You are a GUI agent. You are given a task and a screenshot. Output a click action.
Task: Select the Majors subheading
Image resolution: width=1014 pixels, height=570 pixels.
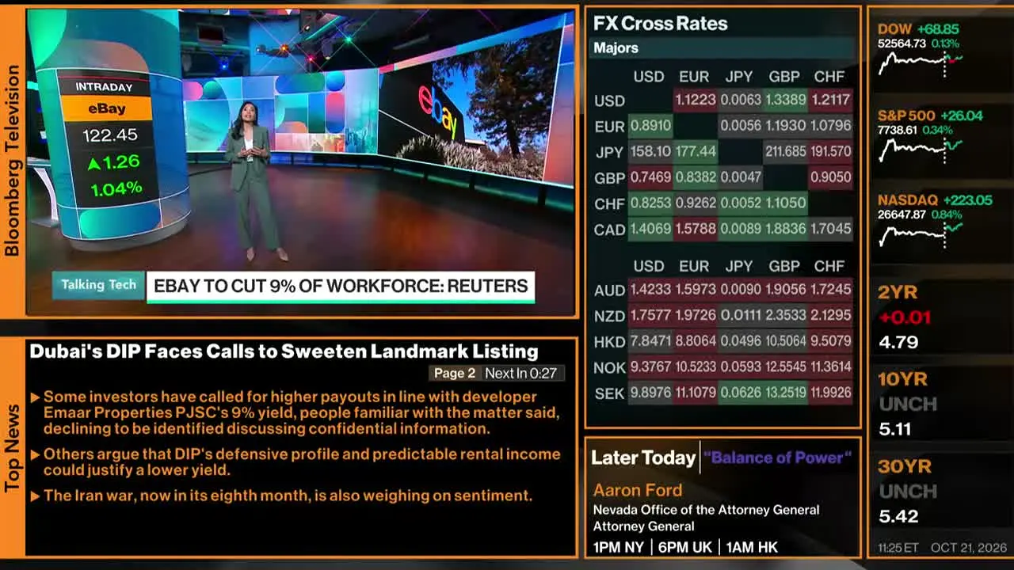[616, 48]
